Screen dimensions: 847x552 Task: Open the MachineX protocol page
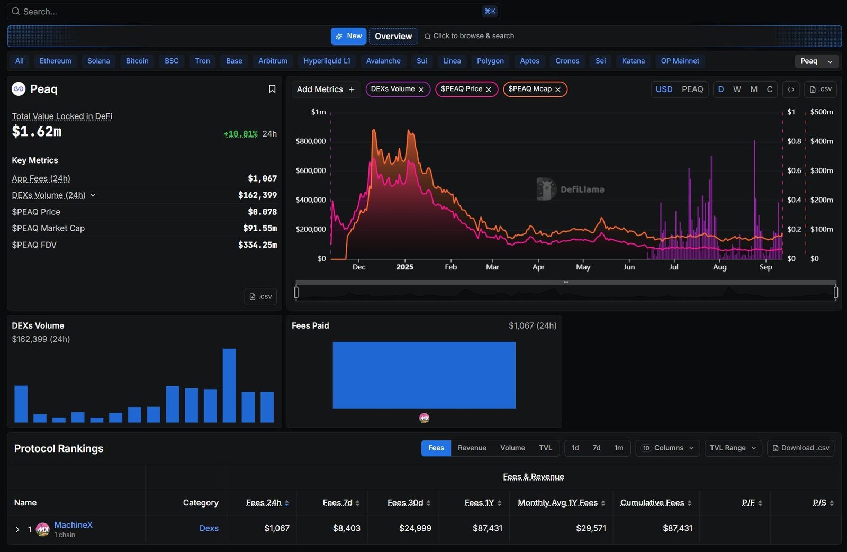(73, 524)
